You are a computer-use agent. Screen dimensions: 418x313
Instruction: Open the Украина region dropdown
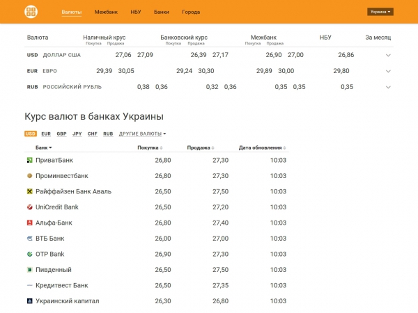380,12
